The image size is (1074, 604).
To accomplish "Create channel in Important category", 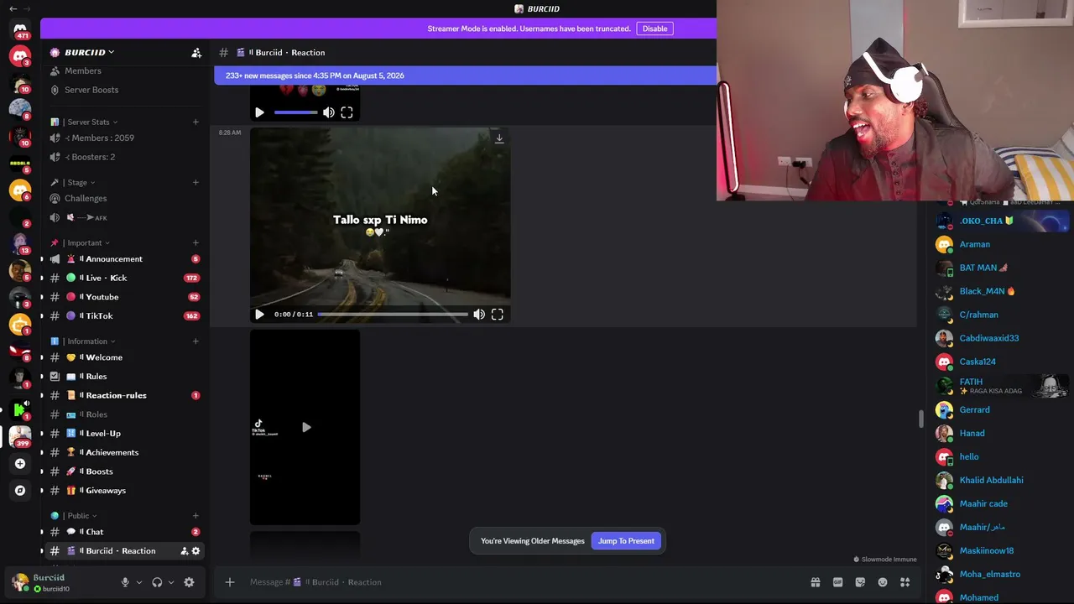I will tap(196, 242).
